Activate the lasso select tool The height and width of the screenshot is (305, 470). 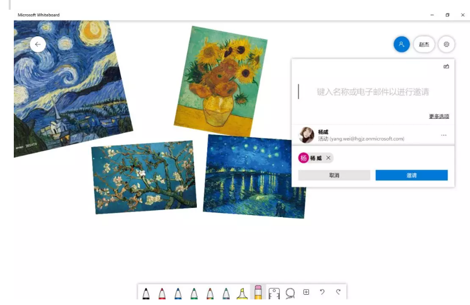(290, 293)
